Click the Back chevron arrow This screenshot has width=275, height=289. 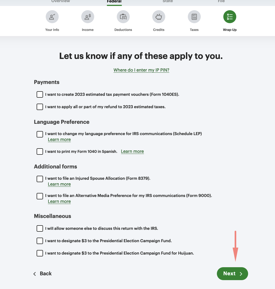tap(35, 274)
